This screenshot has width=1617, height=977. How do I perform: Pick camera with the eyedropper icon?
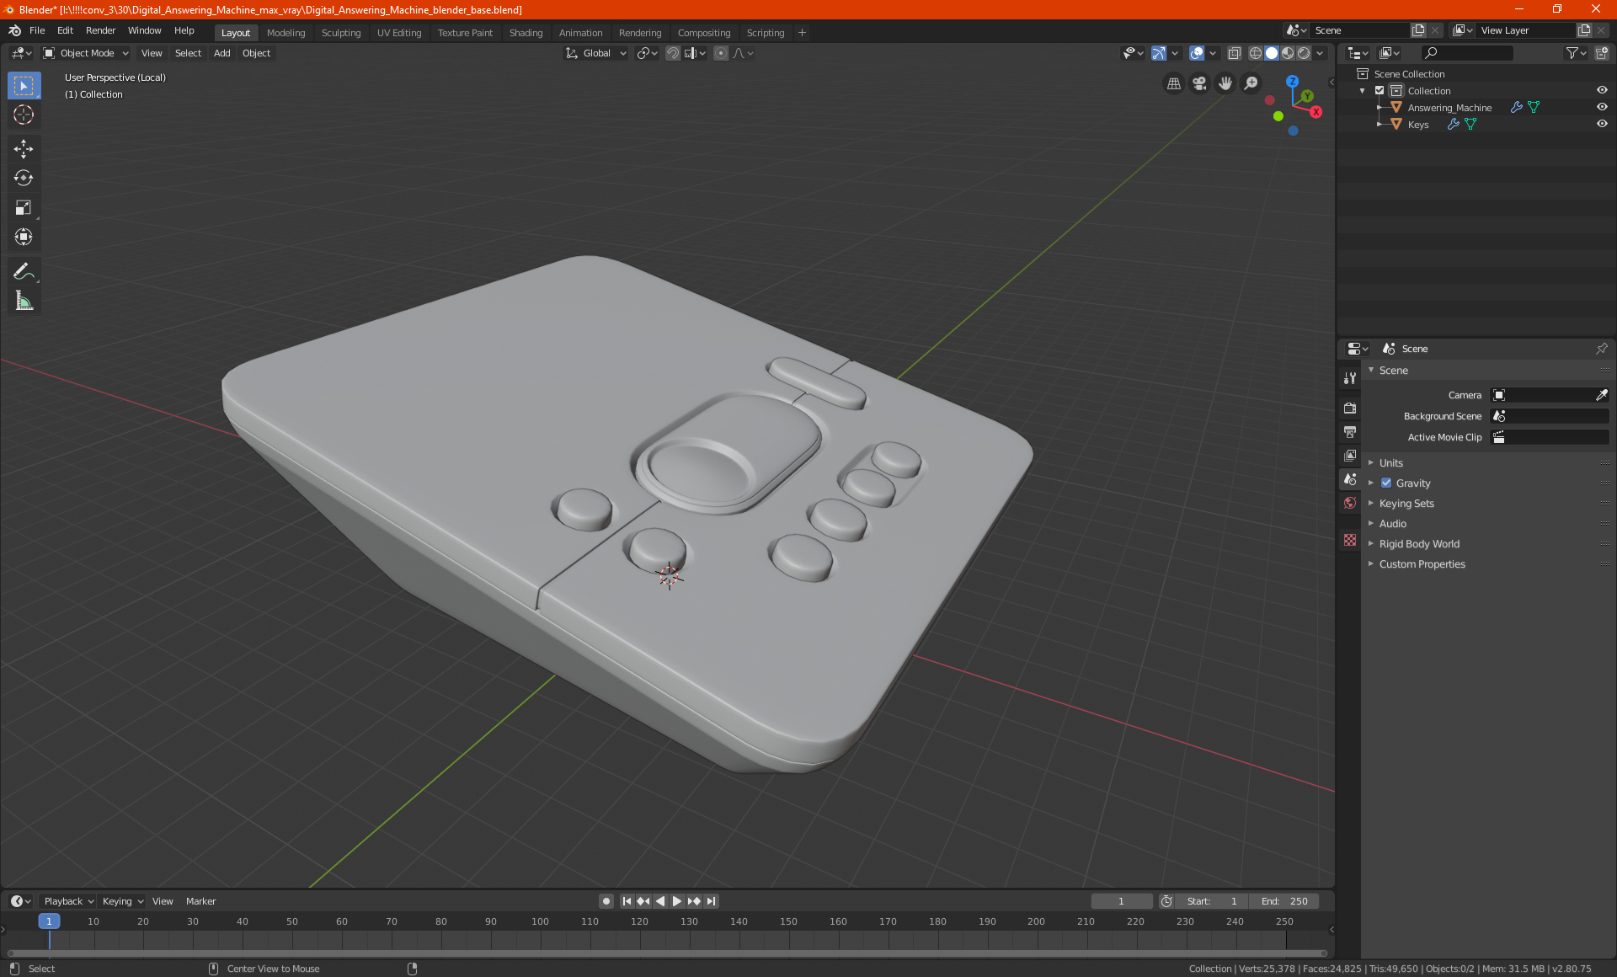click(x=1601, y=395)
